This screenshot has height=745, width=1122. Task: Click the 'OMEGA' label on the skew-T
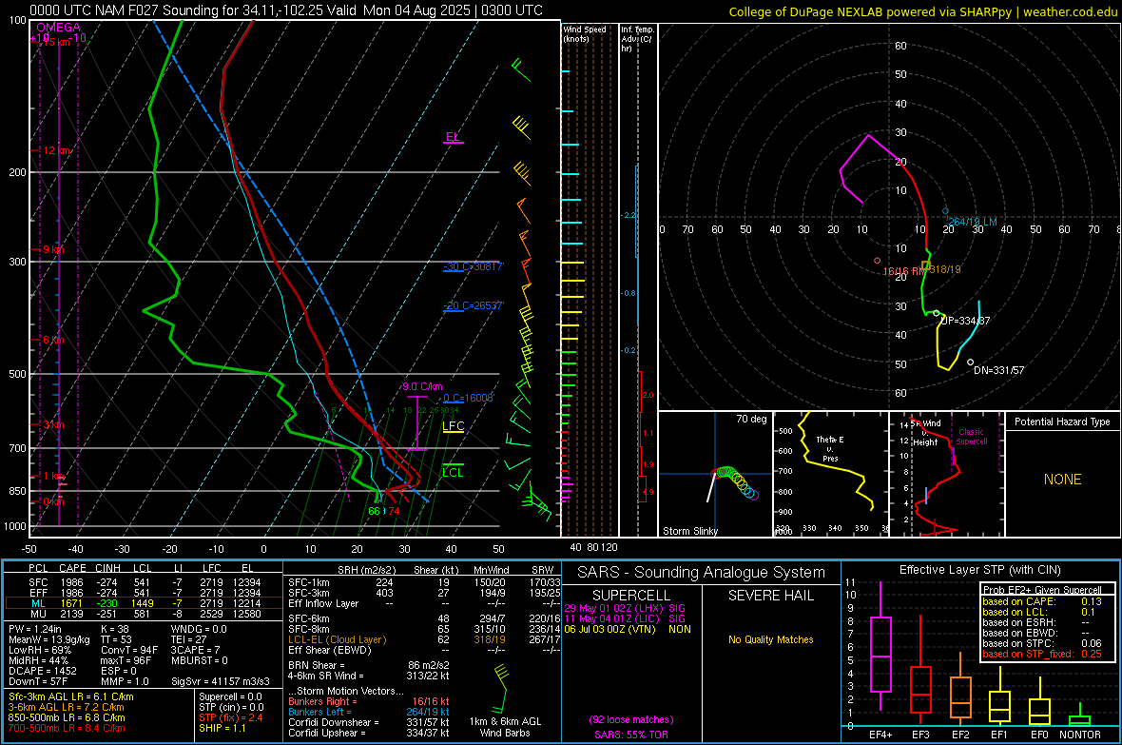coord(58,28)
